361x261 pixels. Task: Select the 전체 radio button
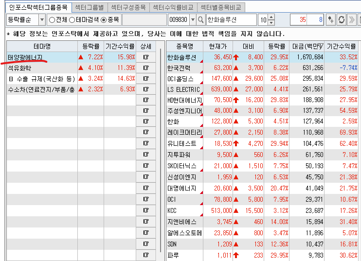tap(52, 20)
